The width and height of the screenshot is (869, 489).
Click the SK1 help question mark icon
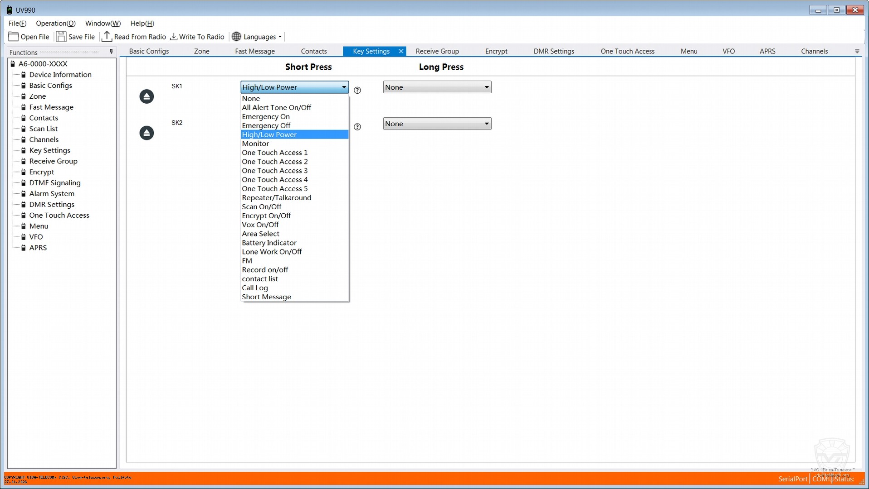(x=357, y=91)
